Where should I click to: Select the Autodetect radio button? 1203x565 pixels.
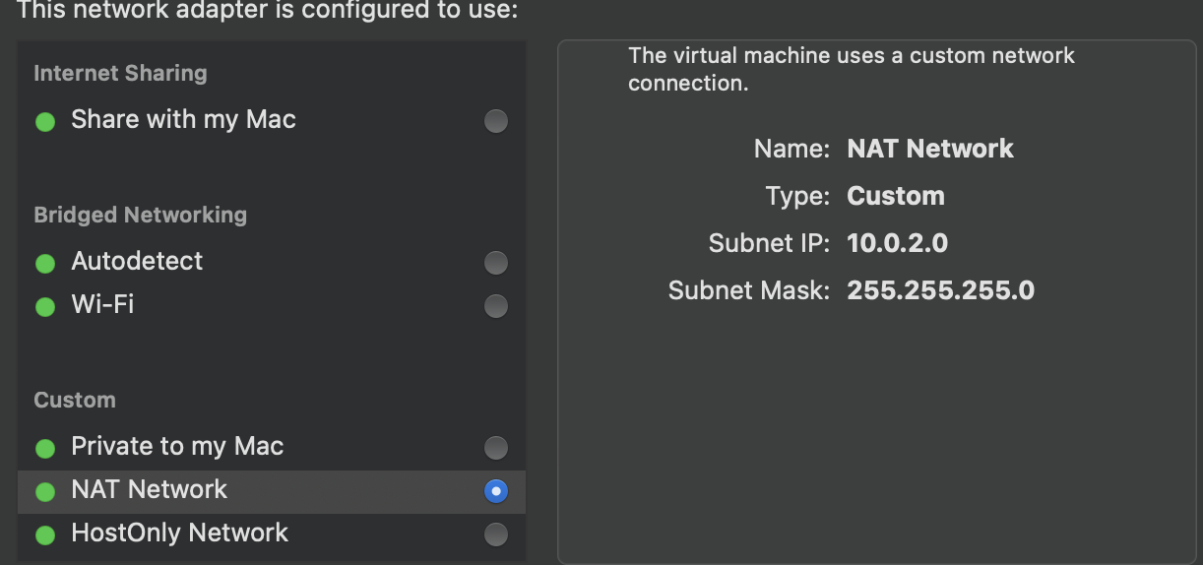tap(496, 263)
